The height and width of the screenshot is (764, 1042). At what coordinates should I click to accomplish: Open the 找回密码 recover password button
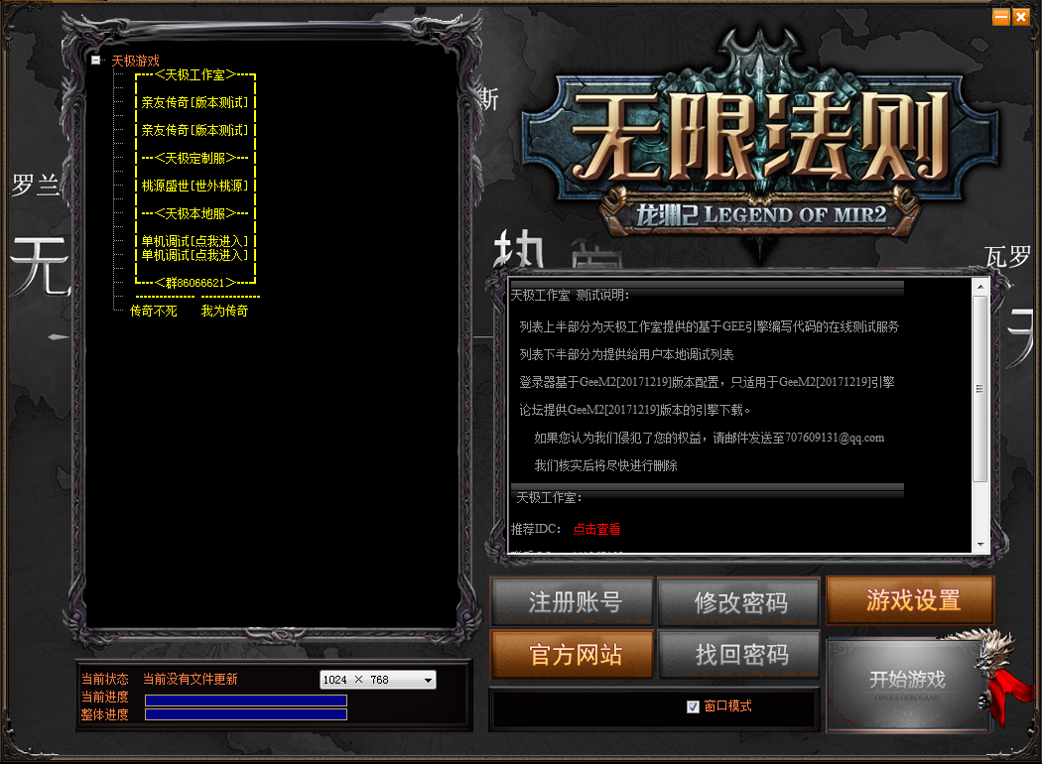click(x=739, y=655)
